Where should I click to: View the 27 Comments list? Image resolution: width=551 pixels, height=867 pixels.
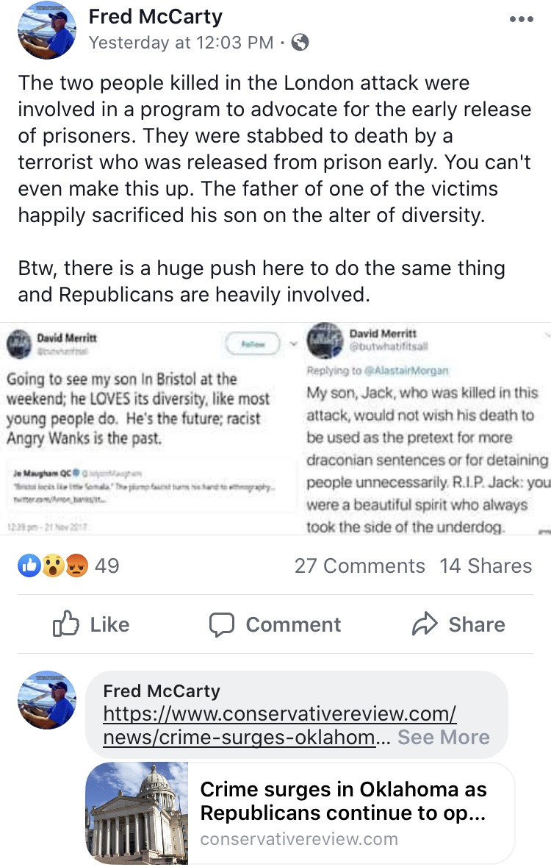(359, 565)
